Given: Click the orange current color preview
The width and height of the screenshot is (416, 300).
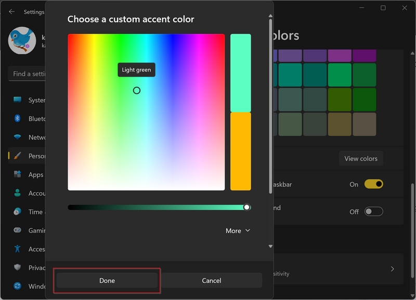Looking at the screenshot, I should (x=241, y=151).
